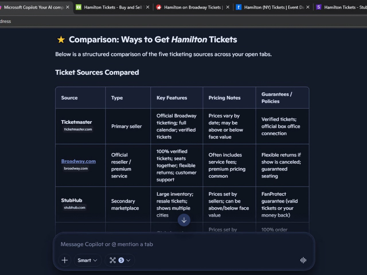367x275 pixels.
Task: Switch to Hamilton on Broadway Tickets tab
Action: [192, 7]
